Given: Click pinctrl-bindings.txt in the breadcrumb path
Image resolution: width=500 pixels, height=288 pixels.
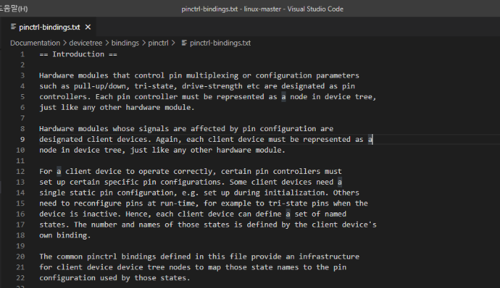Looking at the screenshot, I should click(x=220, y=43).
